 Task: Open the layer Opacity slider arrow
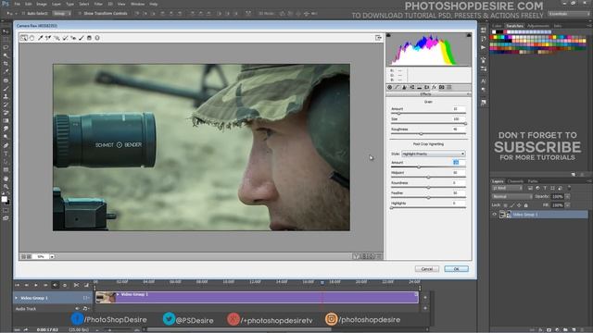[x=567, y=197]
